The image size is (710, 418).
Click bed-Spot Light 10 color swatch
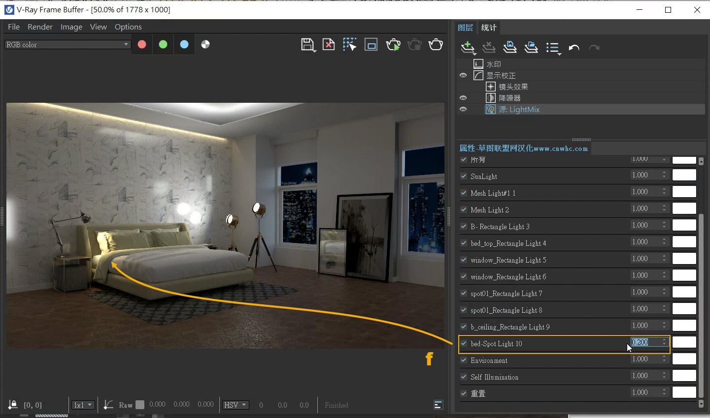[684, 342]
